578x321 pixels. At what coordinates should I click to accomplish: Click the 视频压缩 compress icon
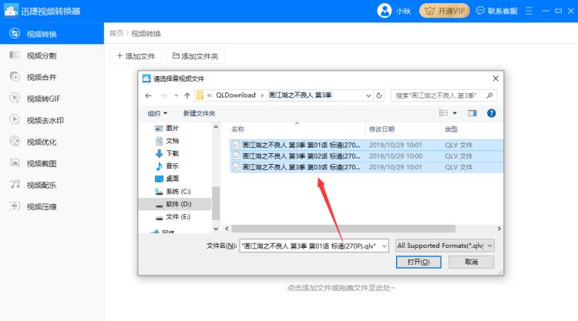(15, 206)
